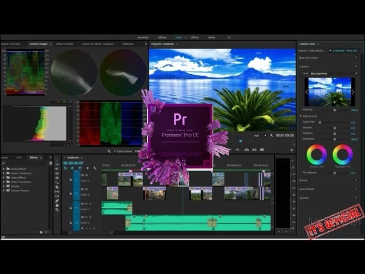
Task: Open timeline display settings wrench
Action: pos(95,168)
